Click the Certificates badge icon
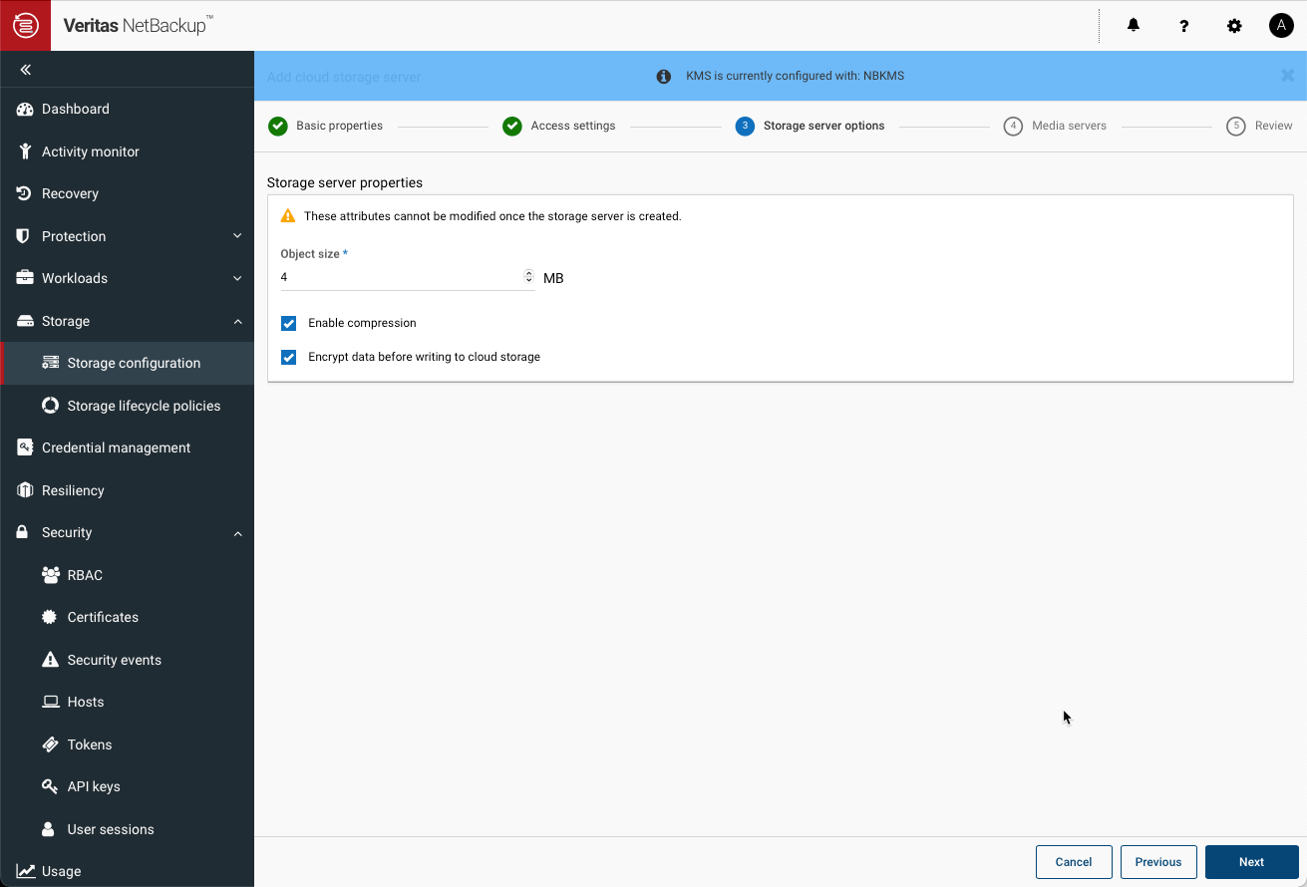The width and height of the screenshot is (1307, 887). [50, 617]
